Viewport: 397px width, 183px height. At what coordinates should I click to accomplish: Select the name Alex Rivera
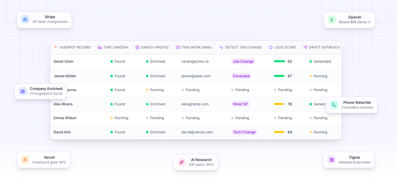tap(63, 104)
